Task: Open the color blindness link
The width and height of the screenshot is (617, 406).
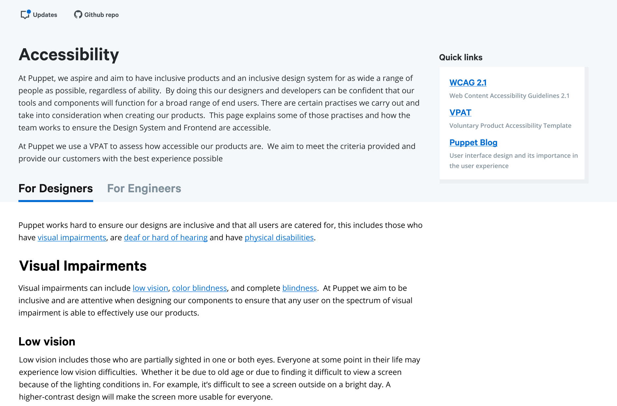Action: [199, 288]
